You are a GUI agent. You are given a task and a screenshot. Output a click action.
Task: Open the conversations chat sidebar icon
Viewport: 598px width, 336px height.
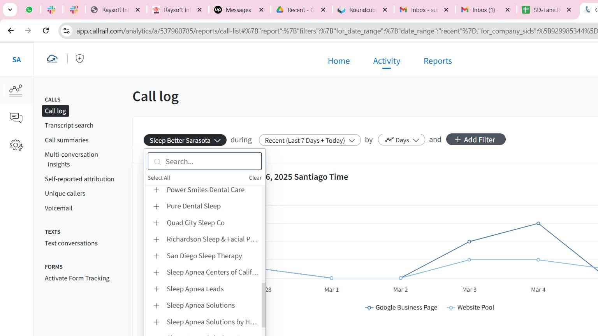[x=16, y=118]
